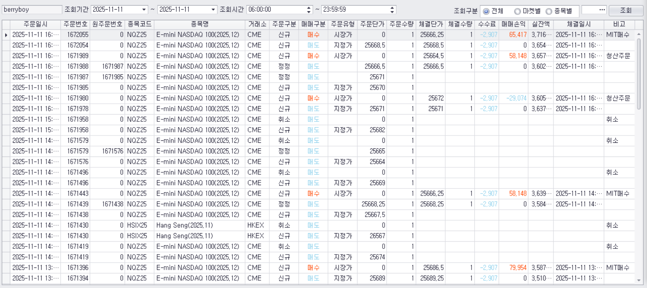
Task: Click the 주문수량 column header
Action: pos(402,24)
